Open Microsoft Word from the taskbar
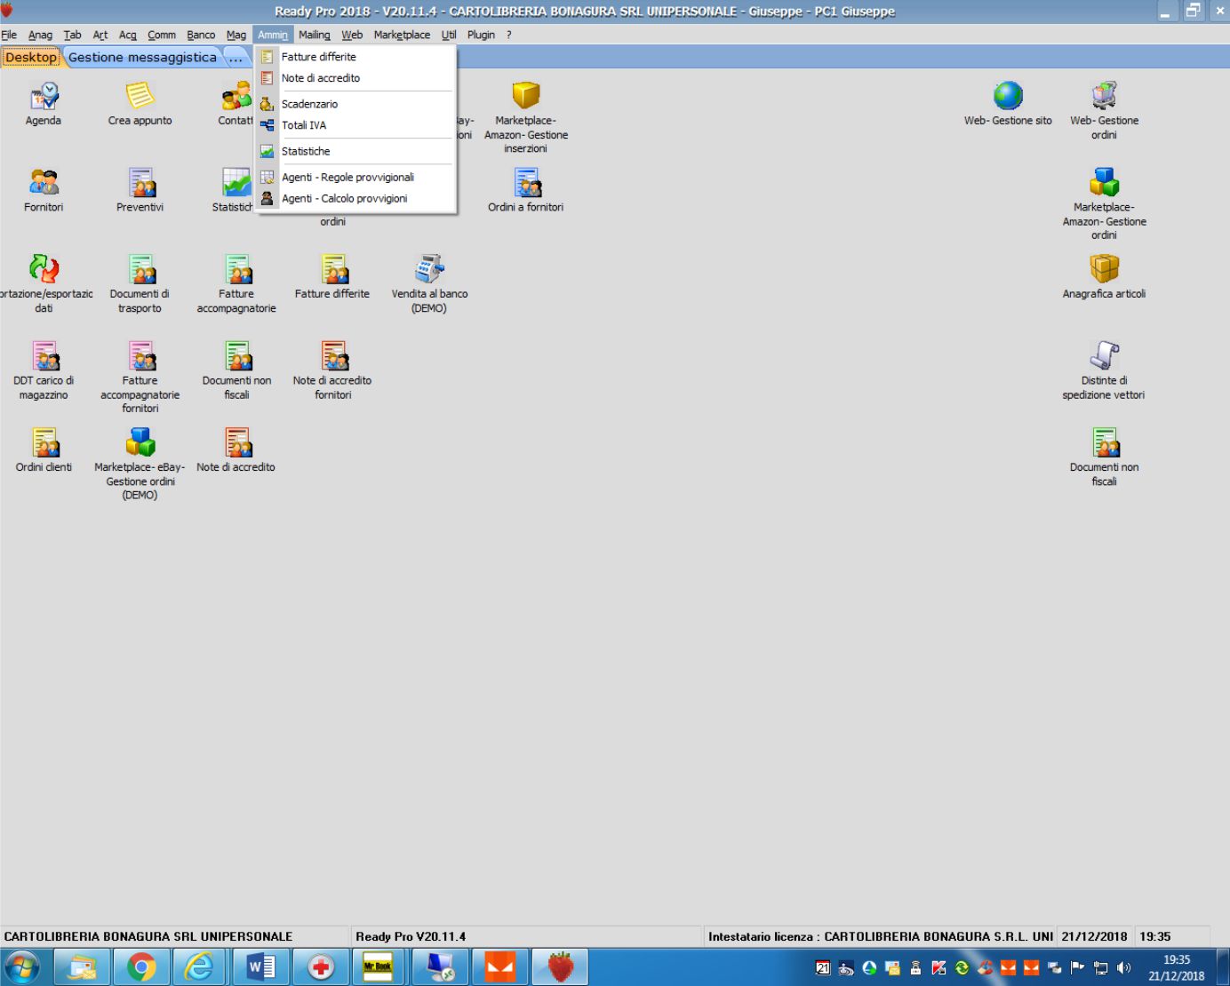 point(260,967)
